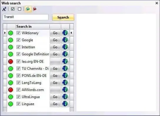160x116 pixels.
Task: Select the Google Definition row label
Action: coord(35,54)
